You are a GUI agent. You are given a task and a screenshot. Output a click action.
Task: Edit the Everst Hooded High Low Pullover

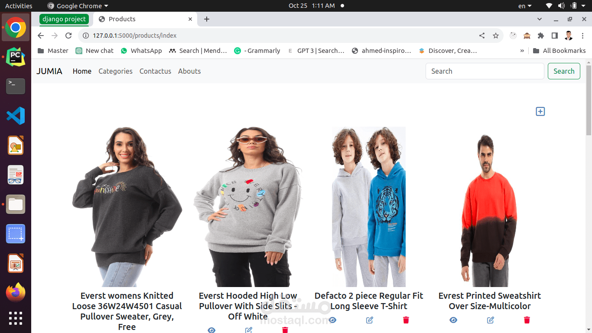pos(248,330)
